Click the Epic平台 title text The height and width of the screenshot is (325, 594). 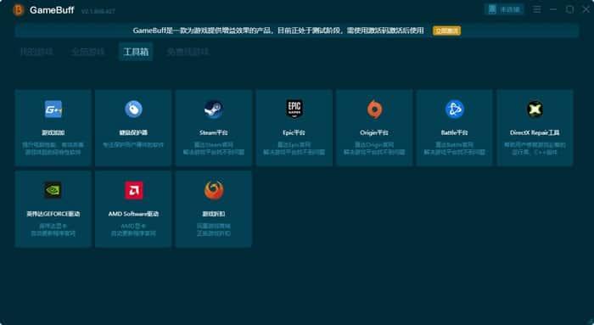[x=294, y=132]
